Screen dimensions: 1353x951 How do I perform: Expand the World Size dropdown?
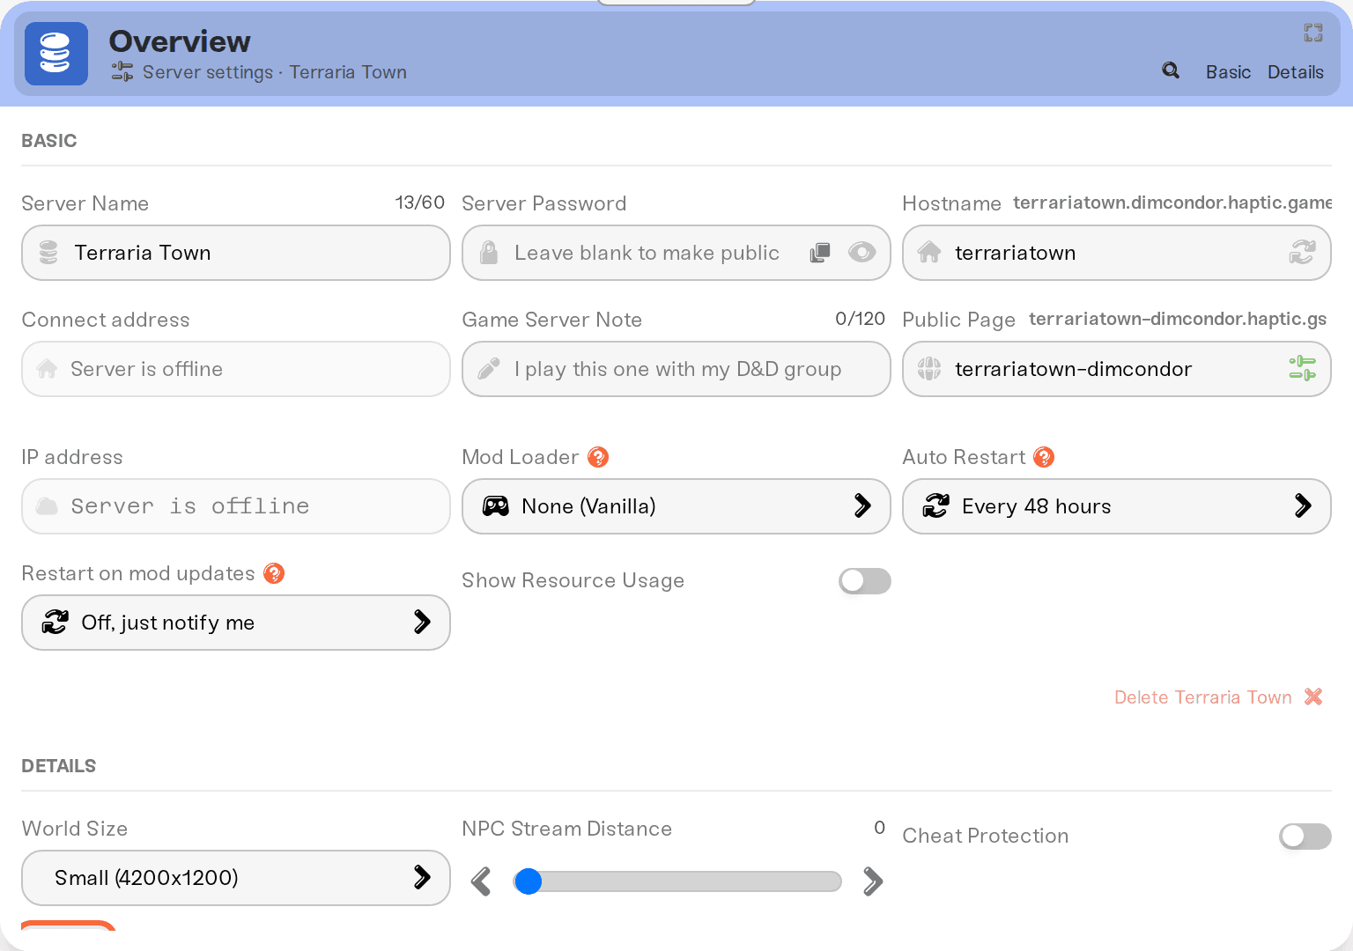236,878
